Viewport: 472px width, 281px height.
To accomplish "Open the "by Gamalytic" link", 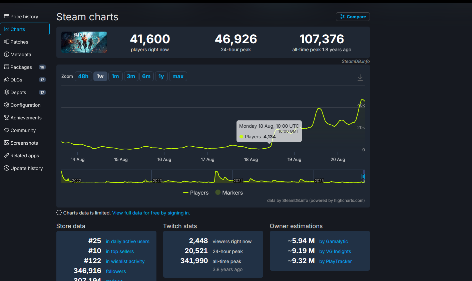I will [x=334, y=241].
